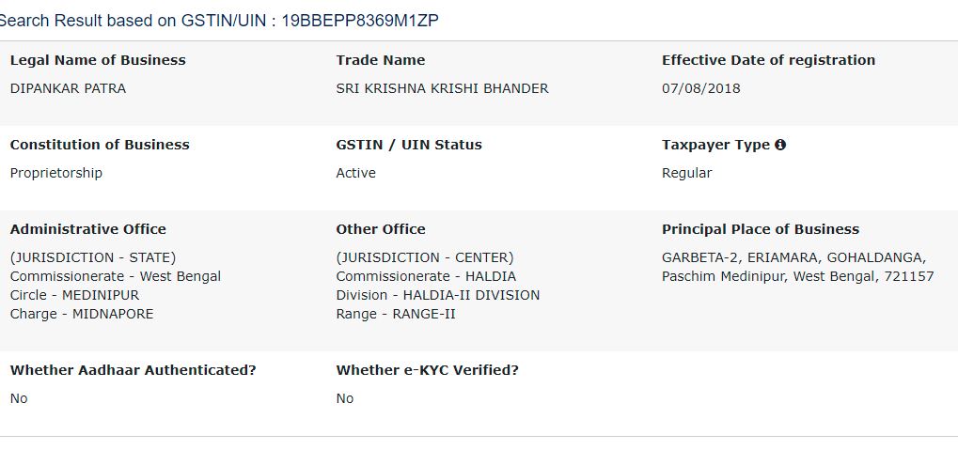
Task: Click trade name SRI KRISHNA KRISHI BHANDER
Action: tap(442, 88)
